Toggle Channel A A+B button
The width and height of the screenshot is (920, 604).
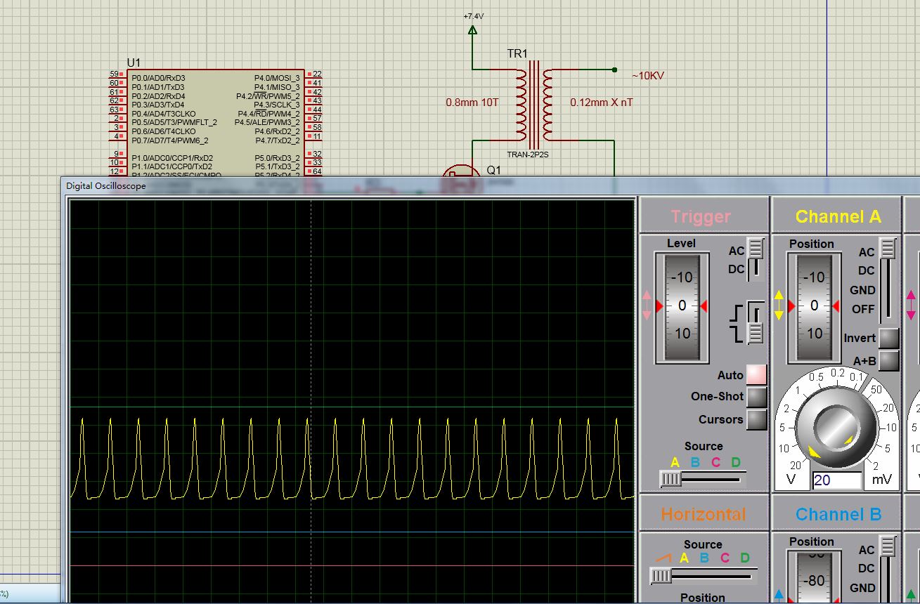[x=889, y=360]
